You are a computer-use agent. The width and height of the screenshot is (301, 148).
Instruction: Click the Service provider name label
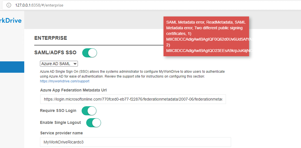click(x=61, y=133)
